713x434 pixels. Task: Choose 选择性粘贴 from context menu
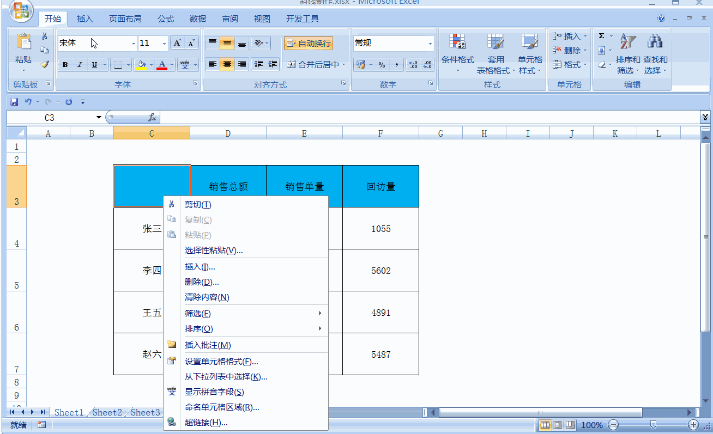246,250
